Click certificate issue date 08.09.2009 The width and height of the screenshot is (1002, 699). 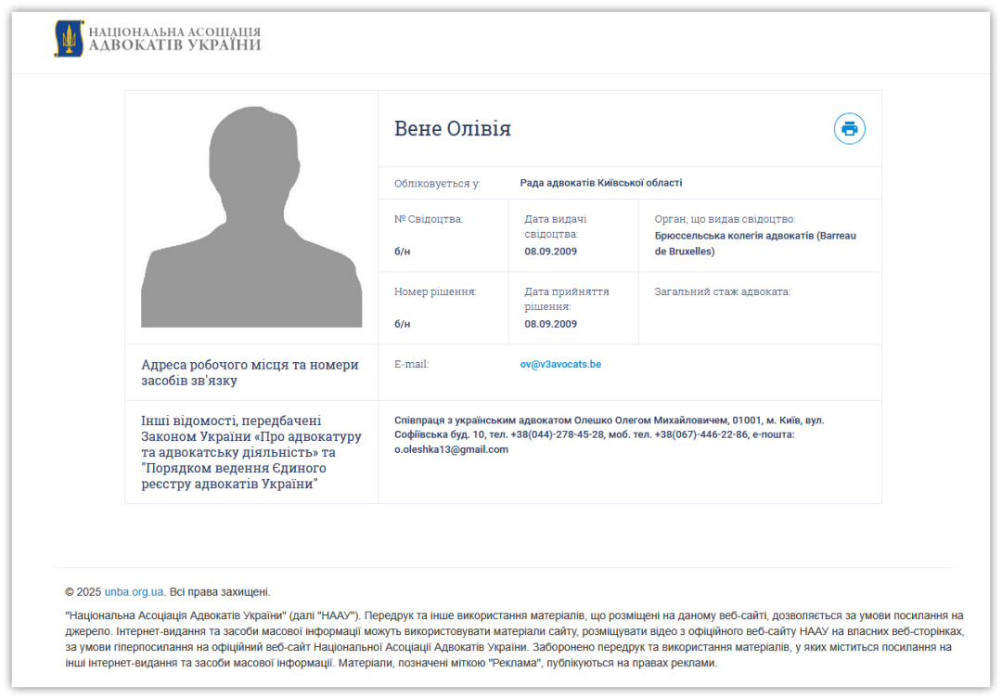[550, 252]
